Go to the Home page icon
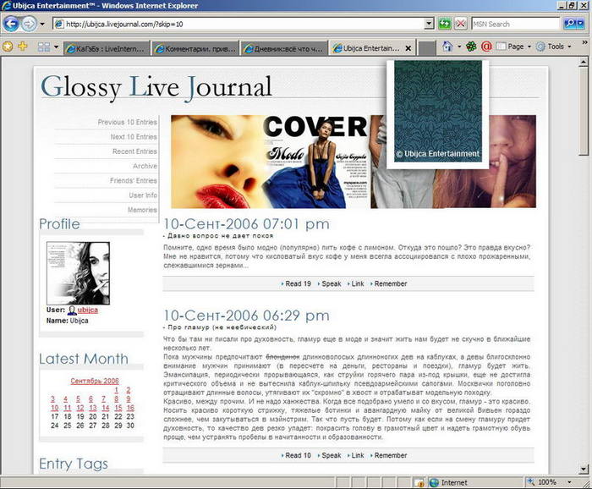Image resolution: width=592 pixels, height=489 pixels. [x=447, y=47]
